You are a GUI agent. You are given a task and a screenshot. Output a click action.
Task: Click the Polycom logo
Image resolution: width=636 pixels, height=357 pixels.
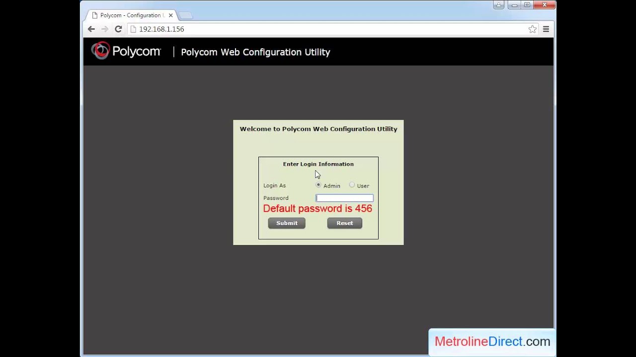[x=126, y=51]
